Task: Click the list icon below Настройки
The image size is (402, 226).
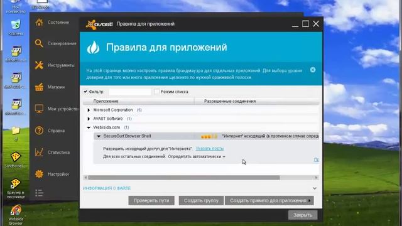Action: click(x=39, y=193)
